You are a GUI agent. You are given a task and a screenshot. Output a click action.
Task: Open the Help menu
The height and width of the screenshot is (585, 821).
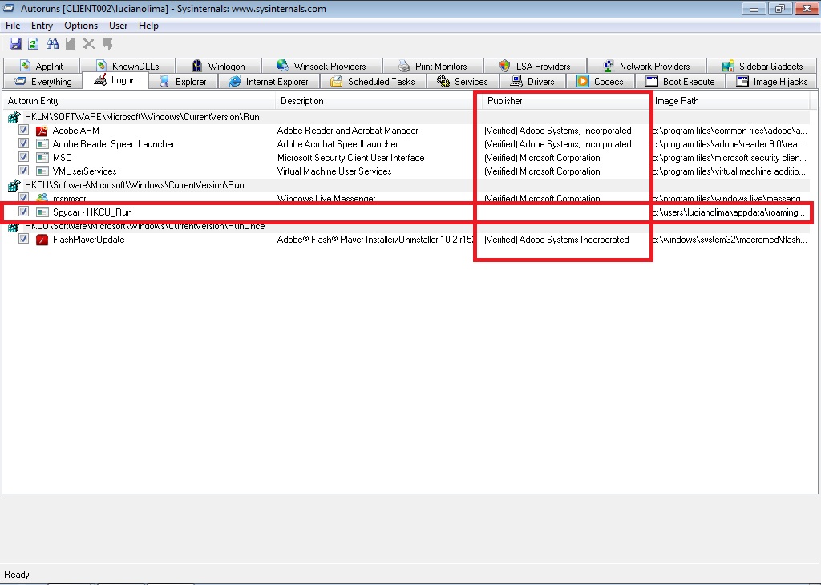(x=148, y=26)
